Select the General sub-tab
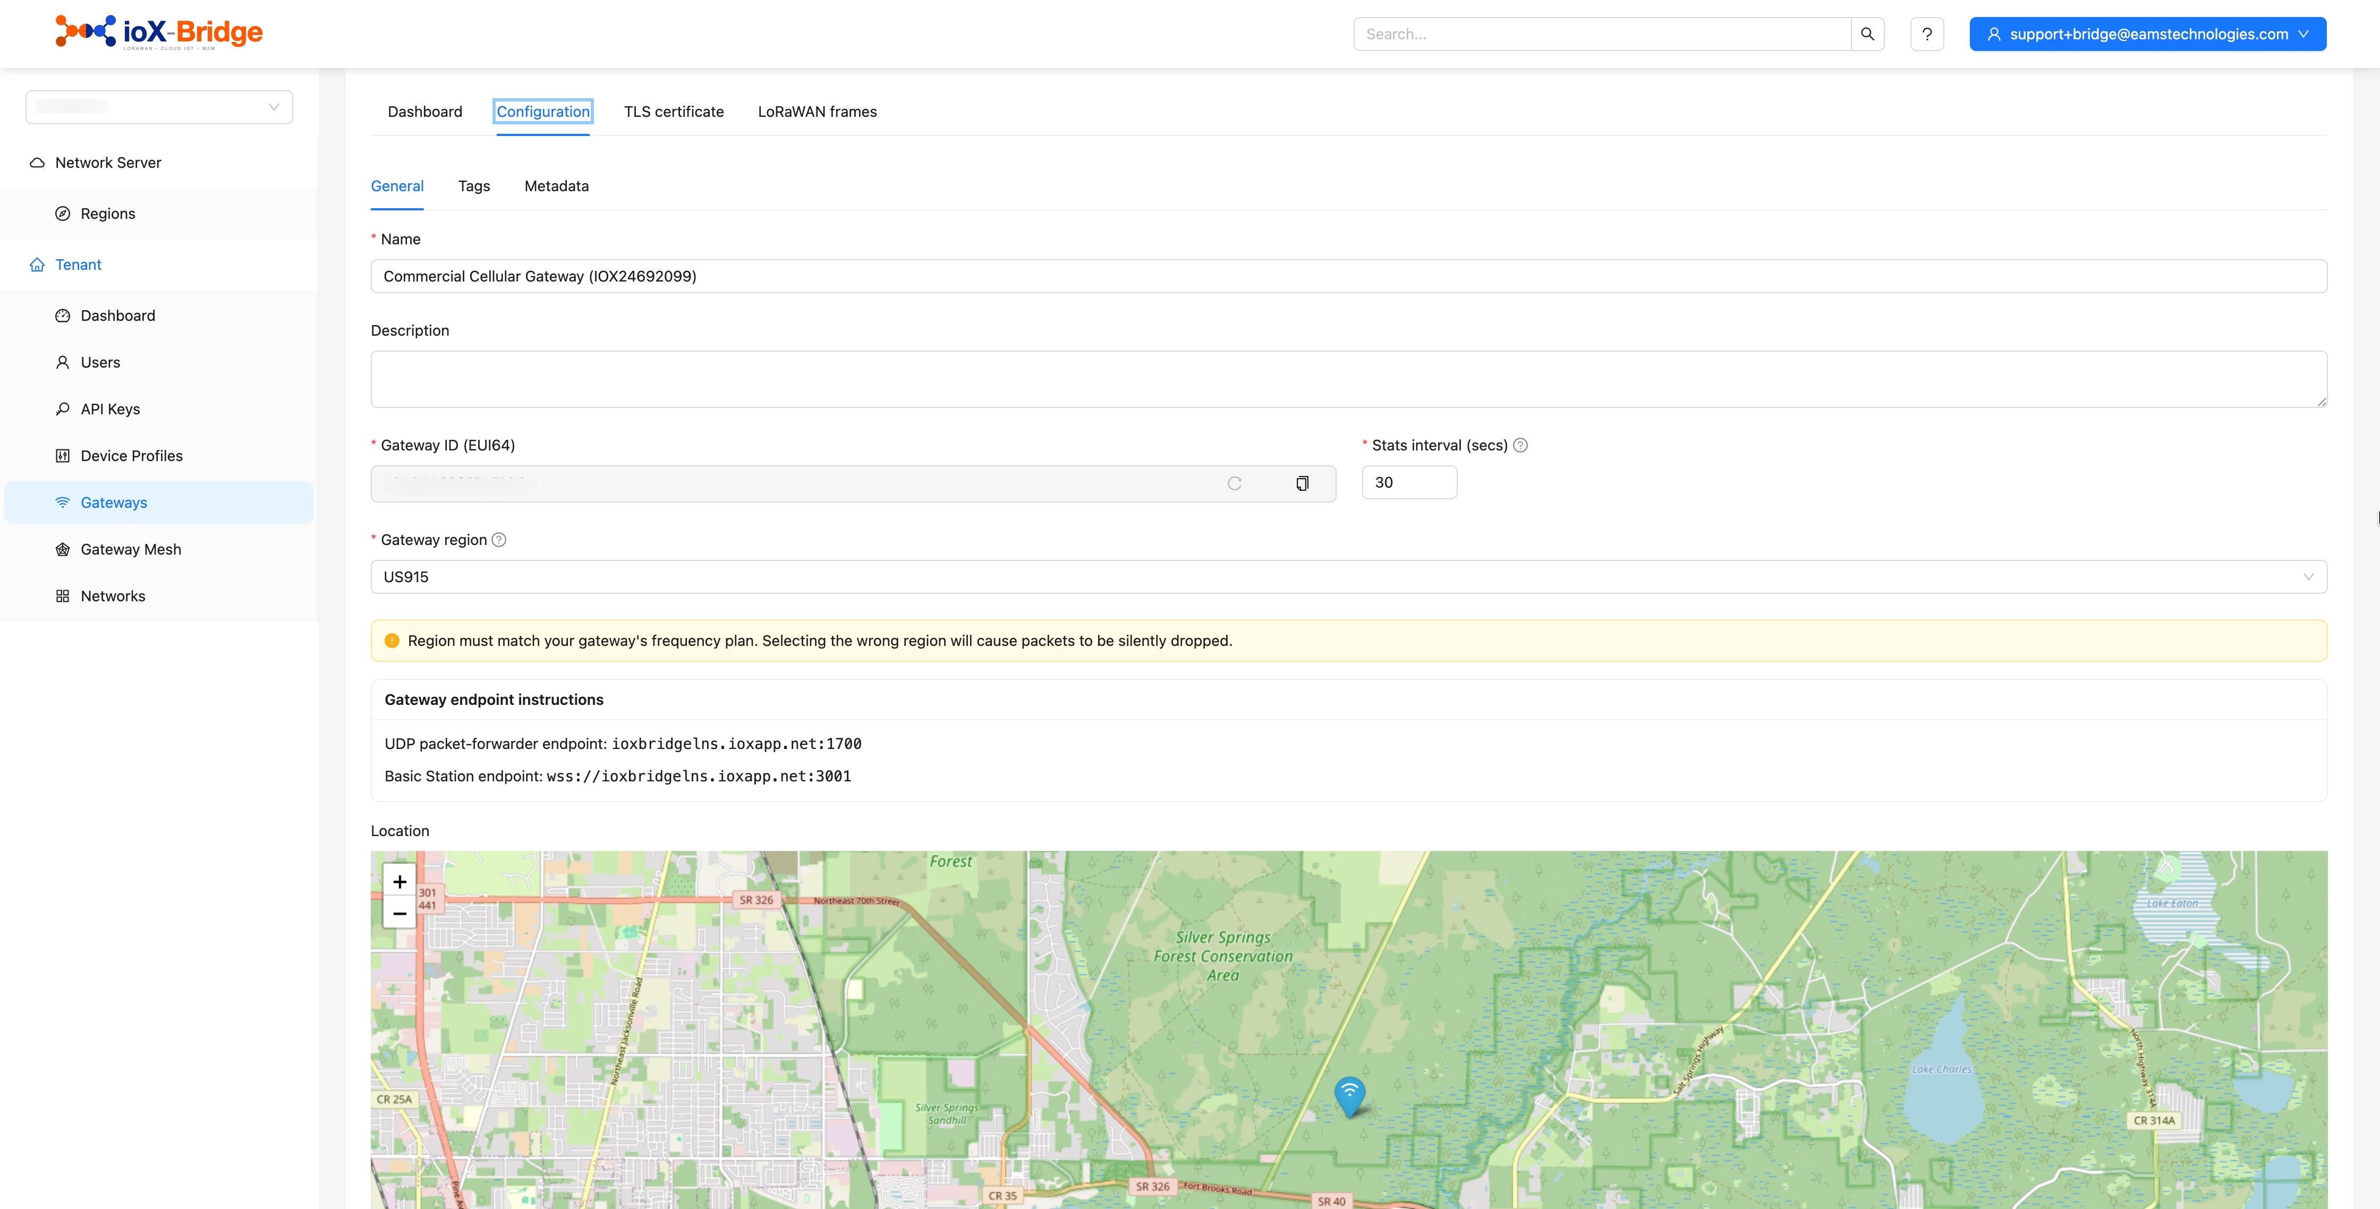Screen dimensions: 2380x1209 coord(397,185)
